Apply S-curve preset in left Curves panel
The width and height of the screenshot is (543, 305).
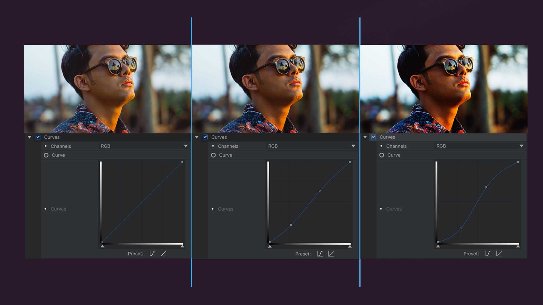click(152, 254)
